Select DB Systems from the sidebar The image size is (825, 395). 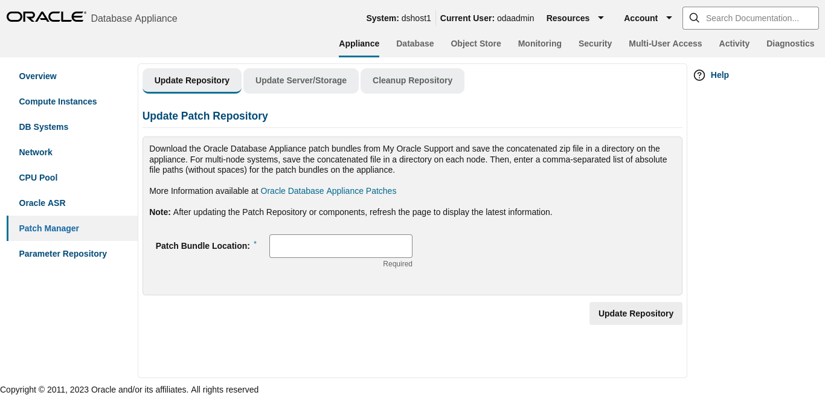[43, 127]
